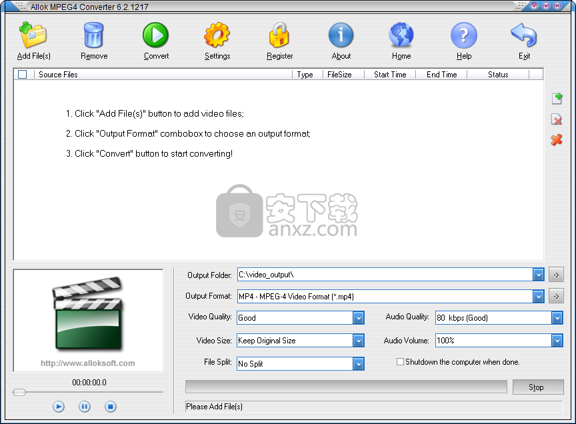Remove the selected file using side page-X icon
The width and height of the screenshot is (576, 424).
pos(557,119)
